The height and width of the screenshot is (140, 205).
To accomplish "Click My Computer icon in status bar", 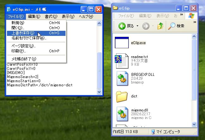I will click(153, 132).
